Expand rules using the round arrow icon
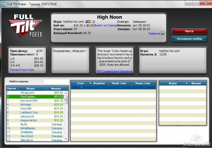This screenshot has width=212, height=148. (x=163, y=34)
